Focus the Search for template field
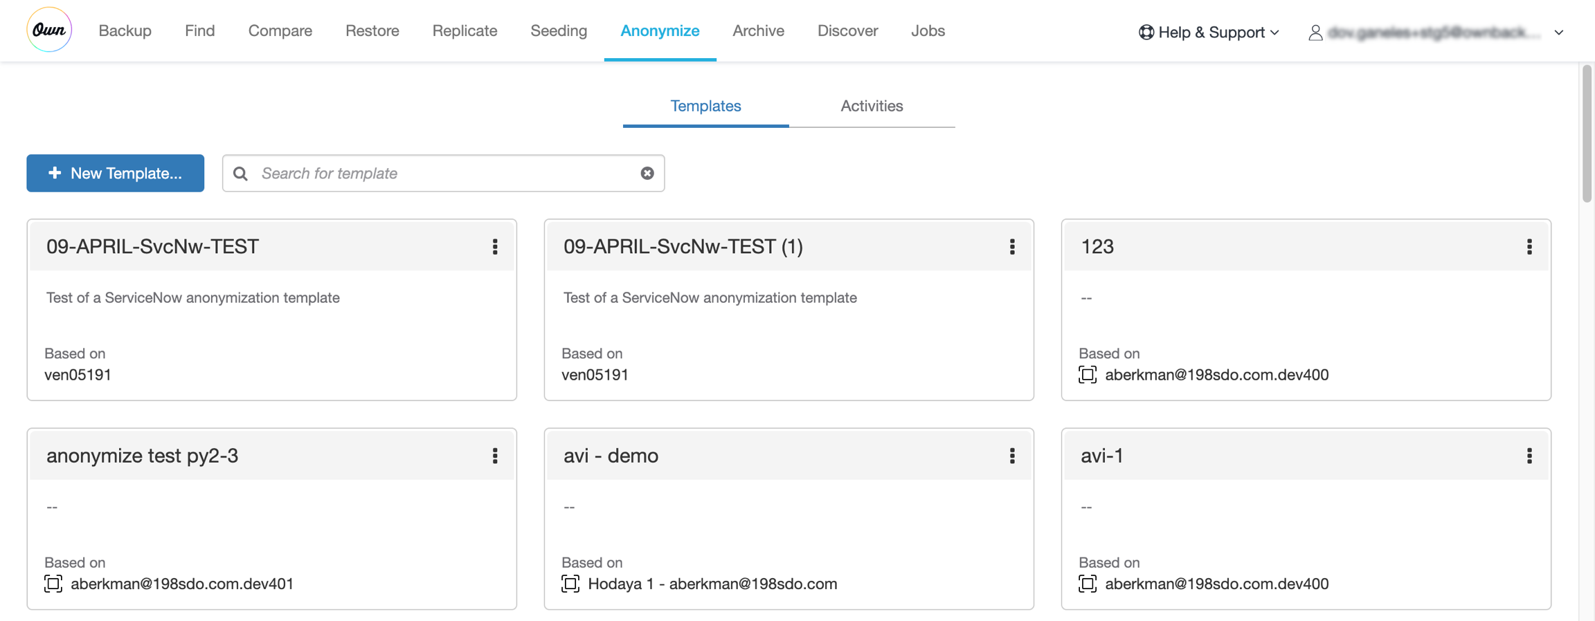 point(443,173)
